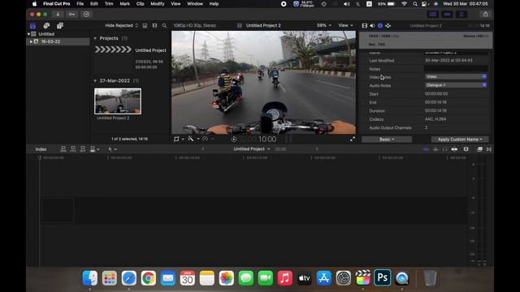This screenshot has height=292, width=520.
Task: Click the timeline Index button
Action: [x=41, y=149]
